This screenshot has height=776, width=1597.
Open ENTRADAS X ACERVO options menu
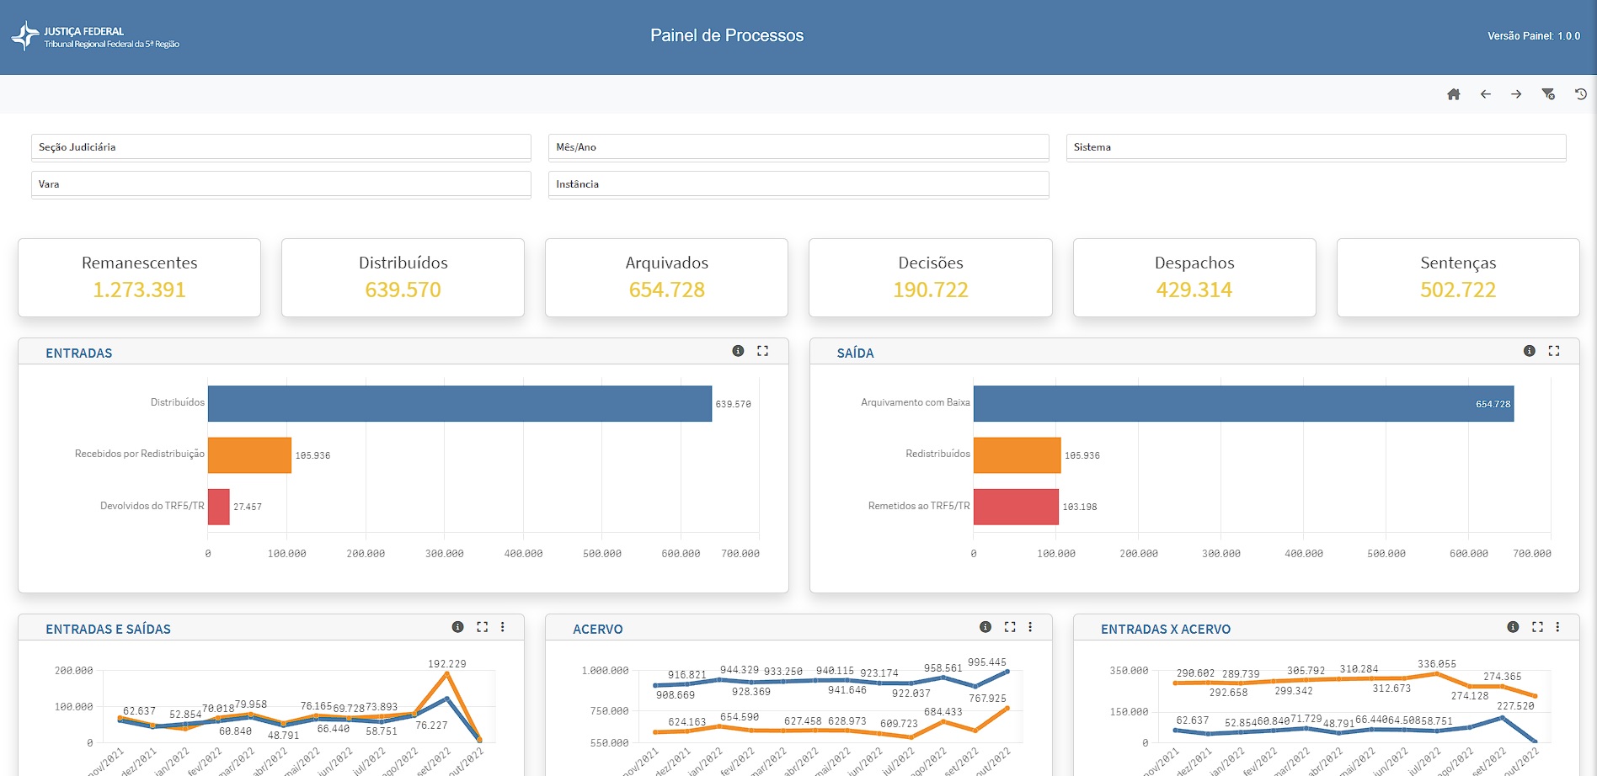click(x=1557, y=627)
